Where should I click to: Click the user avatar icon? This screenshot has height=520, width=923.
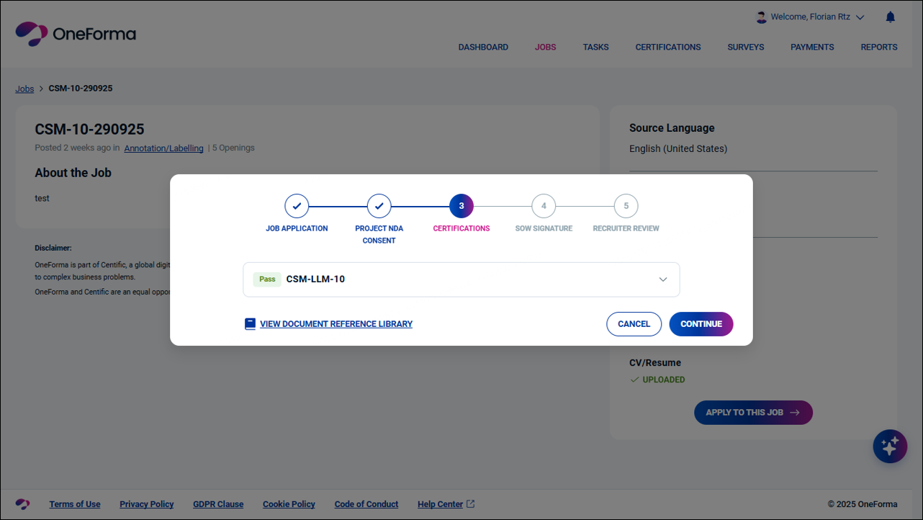pos(761,17)
